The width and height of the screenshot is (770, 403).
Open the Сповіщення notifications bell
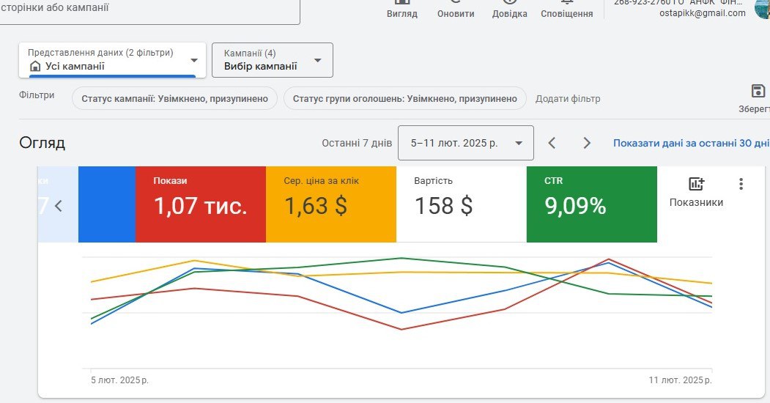566,4
